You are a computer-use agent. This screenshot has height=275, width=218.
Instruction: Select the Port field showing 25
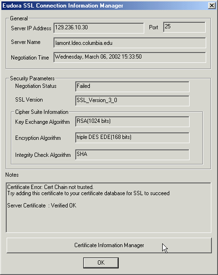[x=184, y=27]
